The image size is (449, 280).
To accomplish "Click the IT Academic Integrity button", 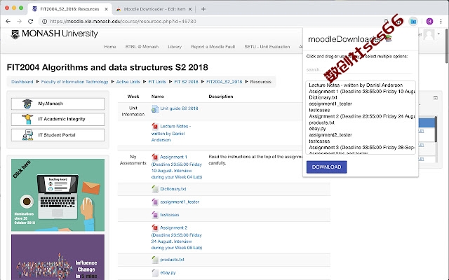I will [58, 119].
